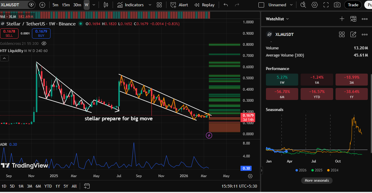Toggle the 2026 seasonal series
Screen dimensions: 372x193
point(301,170)
